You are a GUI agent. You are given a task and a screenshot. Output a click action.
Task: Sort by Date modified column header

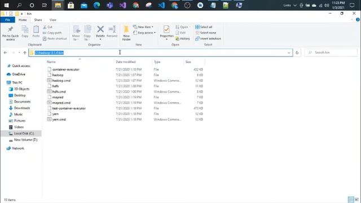coord(126,62)
